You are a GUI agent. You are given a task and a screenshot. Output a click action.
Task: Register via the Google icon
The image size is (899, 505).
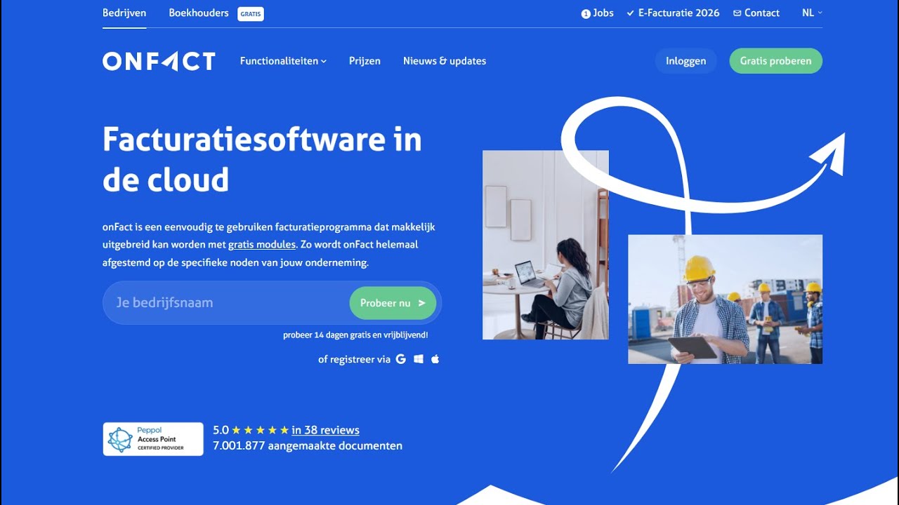401,359
